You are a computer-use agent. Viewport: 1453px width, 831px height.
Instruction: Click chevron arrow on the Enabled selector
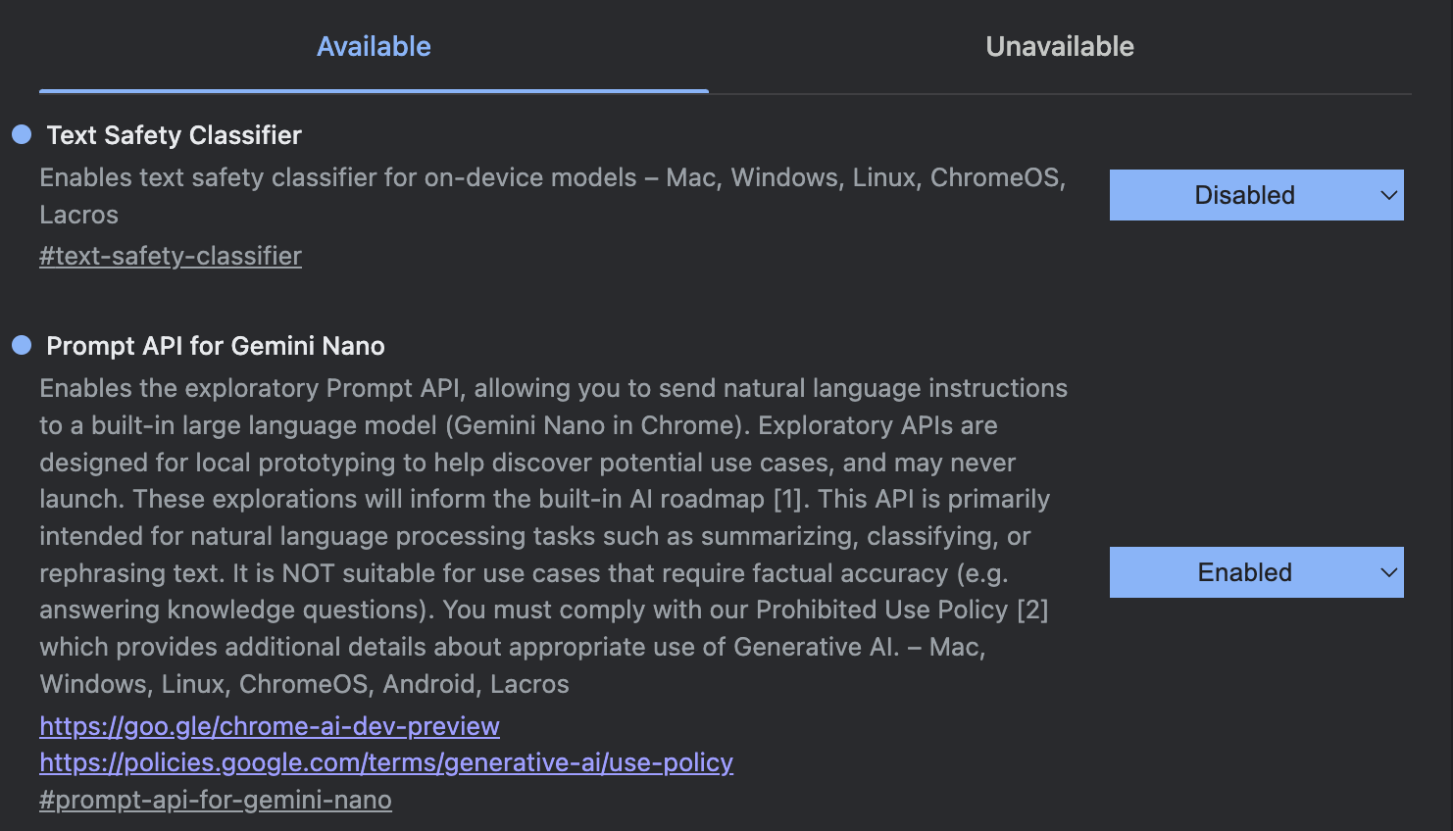(x=1388, y=572)
